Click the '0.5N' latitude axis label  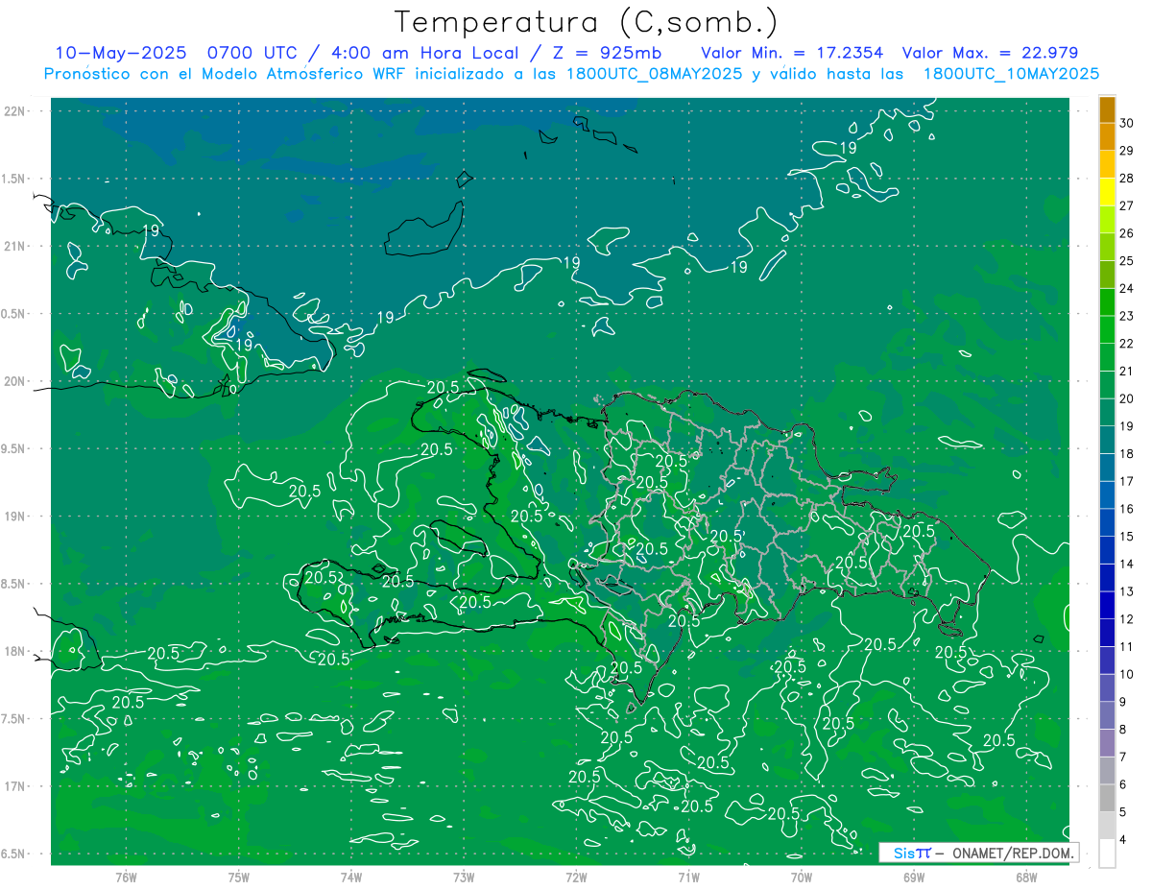[14, 314]
